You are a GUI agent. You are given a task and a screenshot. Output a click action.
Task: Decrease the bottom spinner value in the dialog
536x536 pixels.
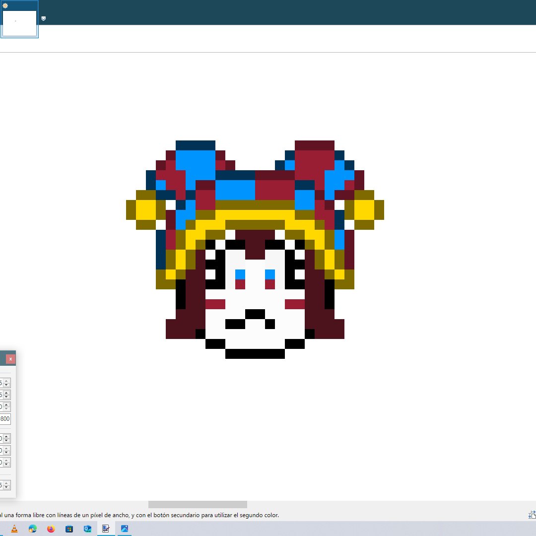[x=6, y=487]
